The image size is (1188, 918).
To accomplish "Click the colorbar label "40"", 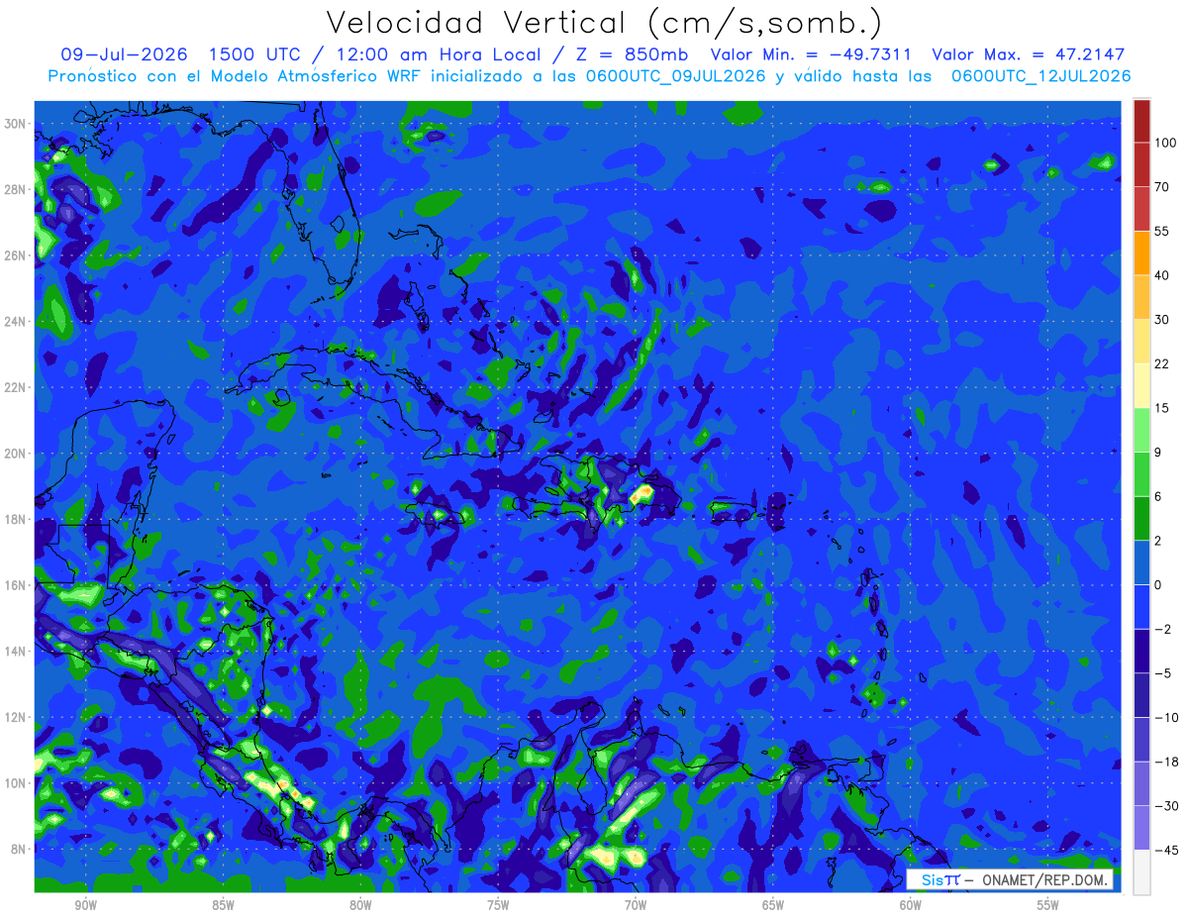I will pos(1162,275).
